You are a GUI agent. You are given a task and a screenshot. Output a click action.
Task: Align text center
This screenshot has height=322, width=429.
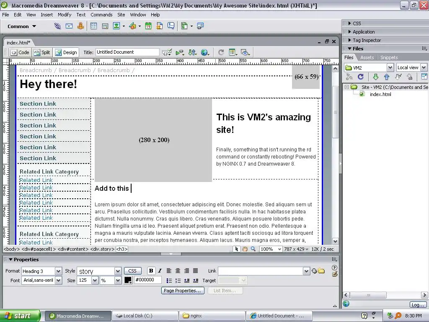click(178, 271)
